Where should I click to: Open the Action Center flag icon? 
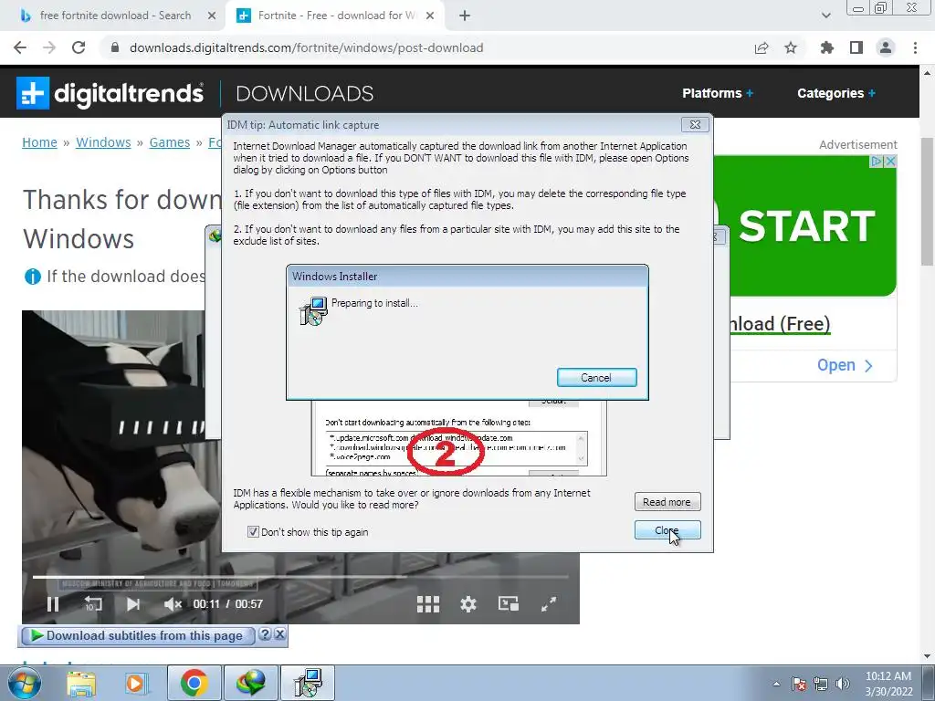[x=799, y=684]
